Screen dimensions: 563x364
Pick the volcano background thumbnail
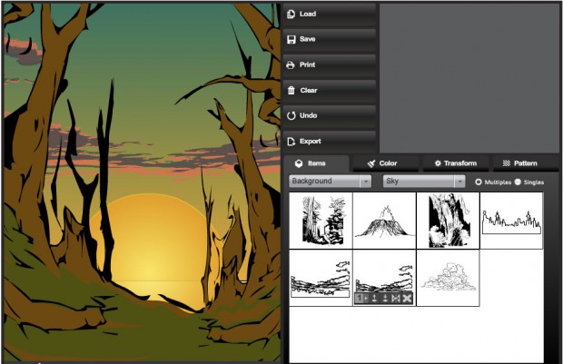[x=384, y=221]
